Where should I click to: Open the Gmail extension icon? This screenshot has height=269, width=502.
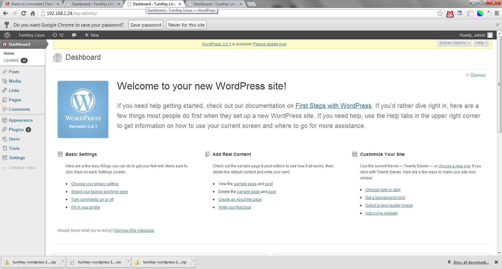(450, 14)
